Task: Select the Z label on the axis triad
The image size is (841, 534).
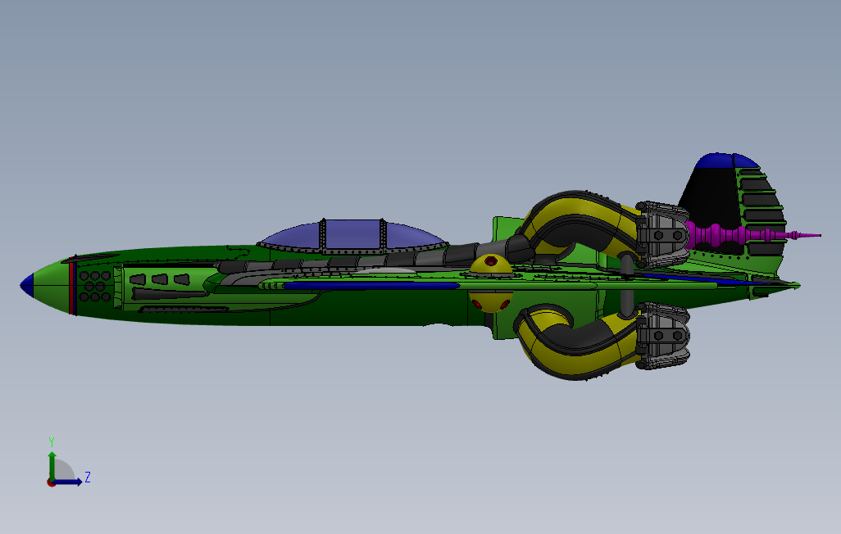Action: [88, 477]
